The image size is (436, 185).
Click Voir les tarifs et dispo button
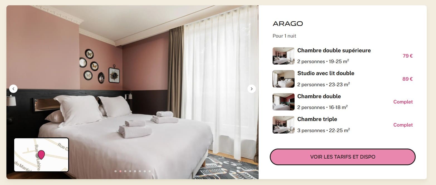coord(343,157)
